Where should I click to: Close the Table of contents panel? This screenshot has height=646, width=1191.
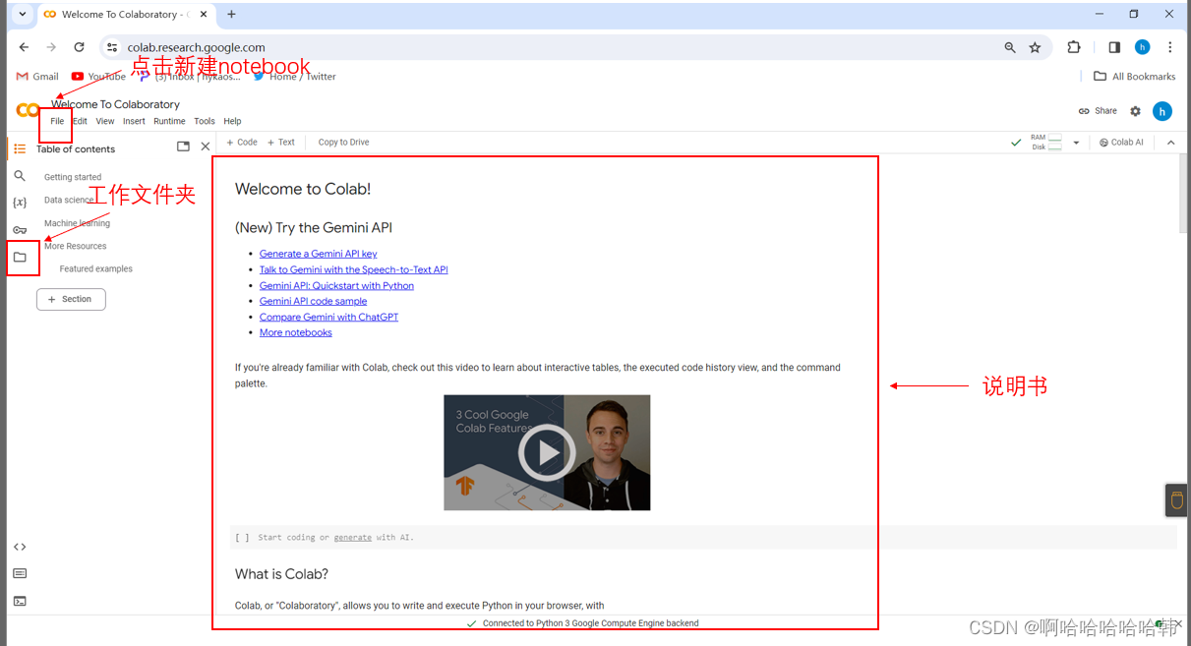click(206, 147)
